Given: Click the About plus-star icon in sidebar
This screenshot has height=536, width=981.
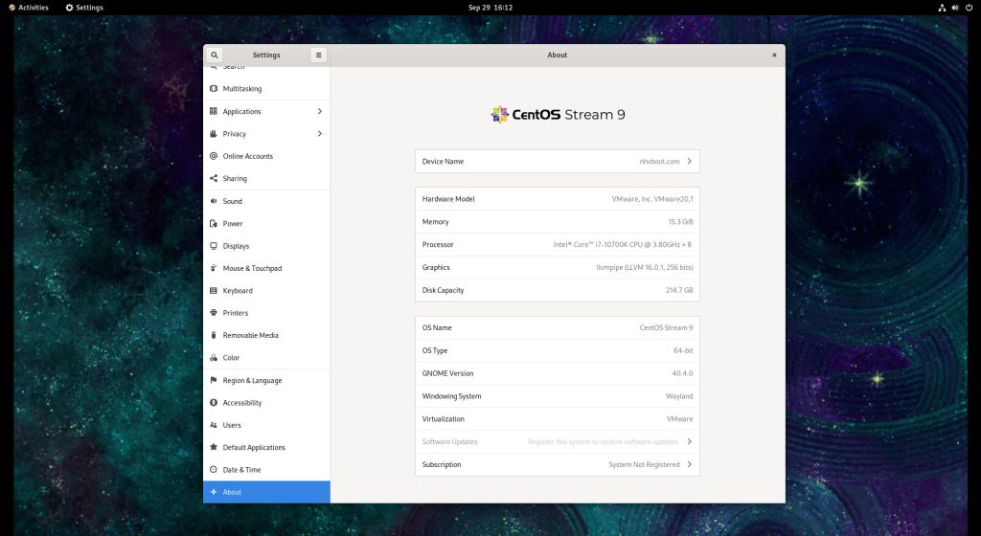Looking at the screenshot, I should (x=214, y=492).
